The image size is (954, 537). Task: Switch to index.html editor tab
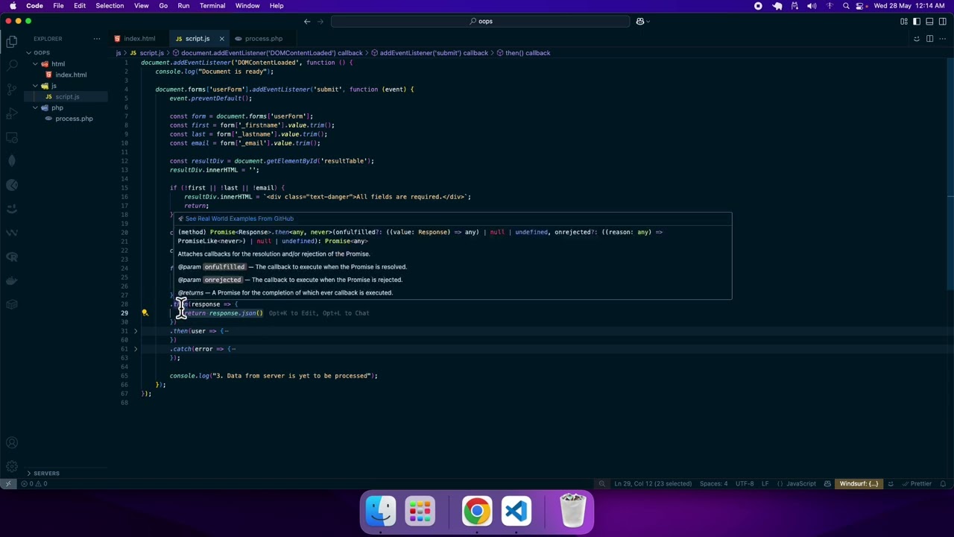[x=139, y=39]
